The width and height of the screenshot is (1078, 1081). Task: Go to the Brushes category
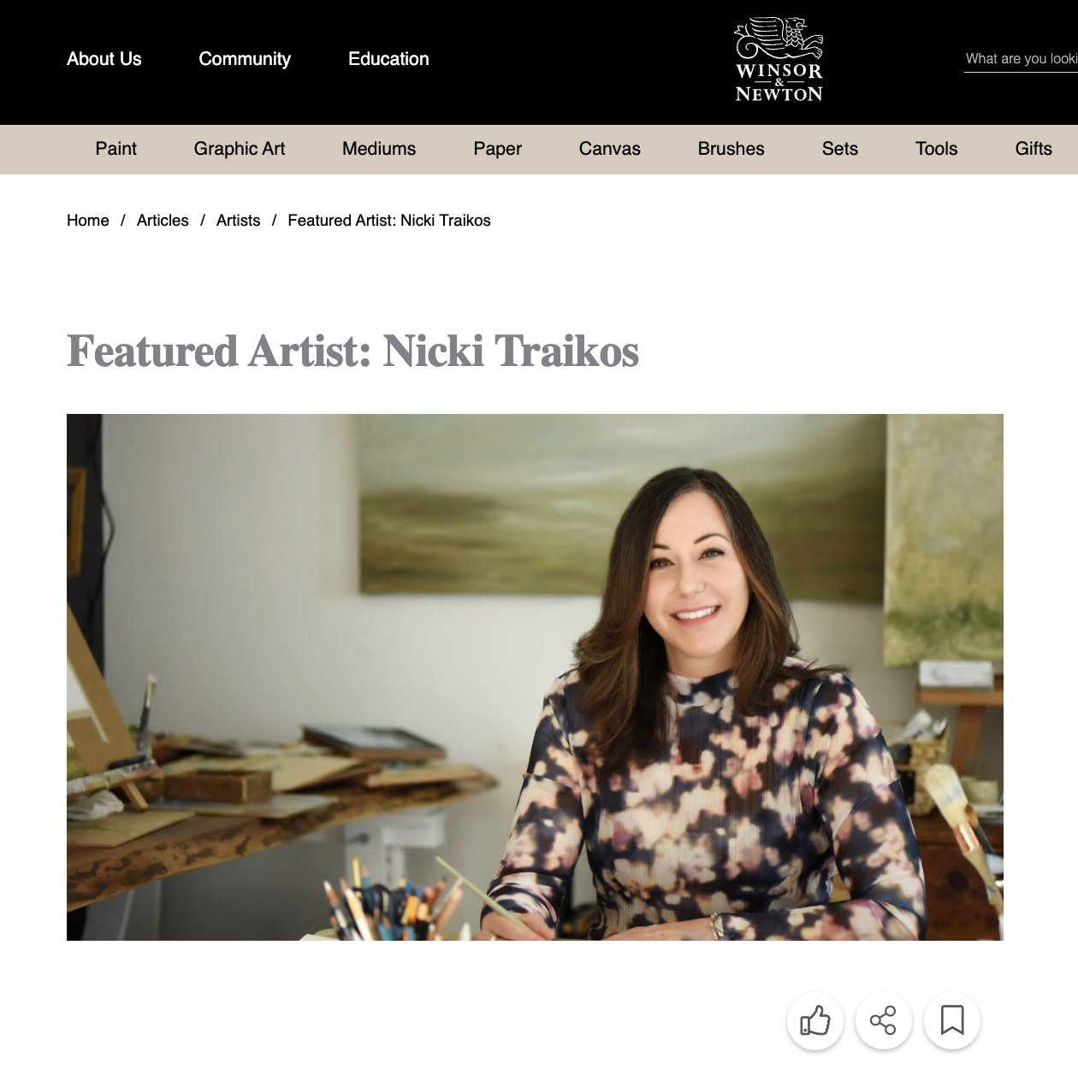(x=731, y=149)
